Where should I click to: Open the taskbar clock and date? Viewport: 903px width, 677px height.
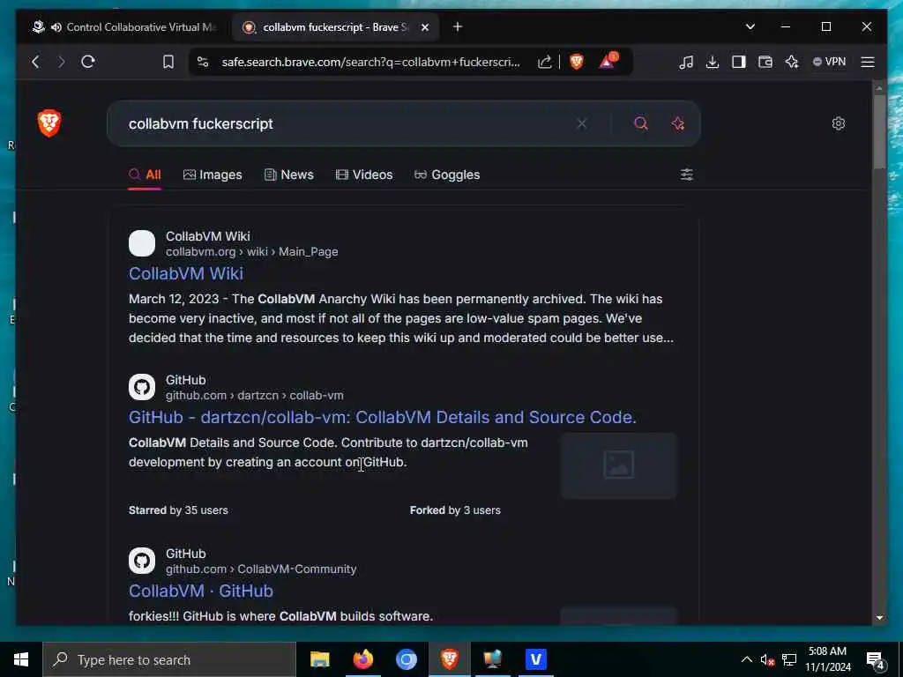tap(827, 659)
